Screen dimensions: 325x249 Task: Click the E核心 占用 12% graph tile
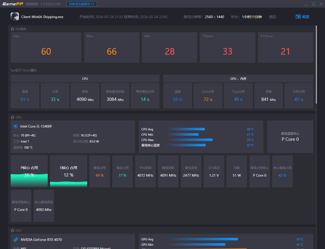[69, 171]
